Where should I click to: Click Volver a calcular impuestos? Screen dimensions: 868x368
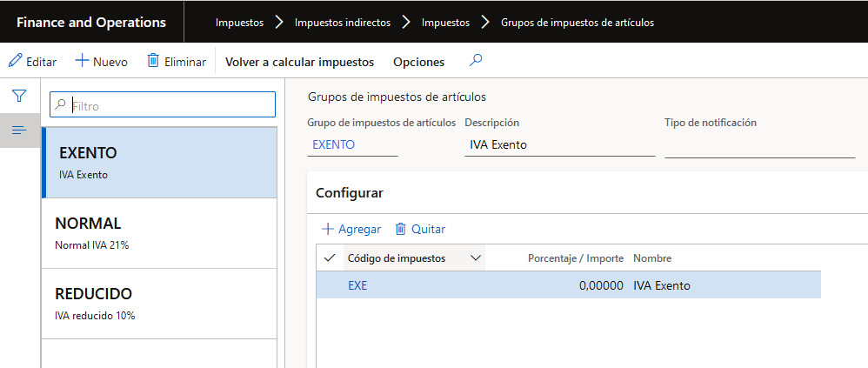[299, 62]
